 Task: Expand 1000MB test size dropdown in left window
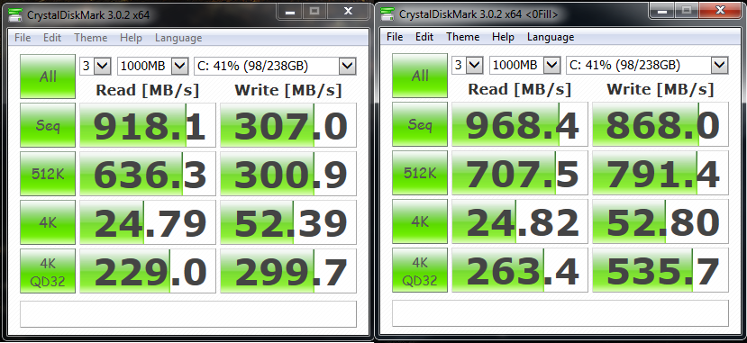tap(179, 66)
